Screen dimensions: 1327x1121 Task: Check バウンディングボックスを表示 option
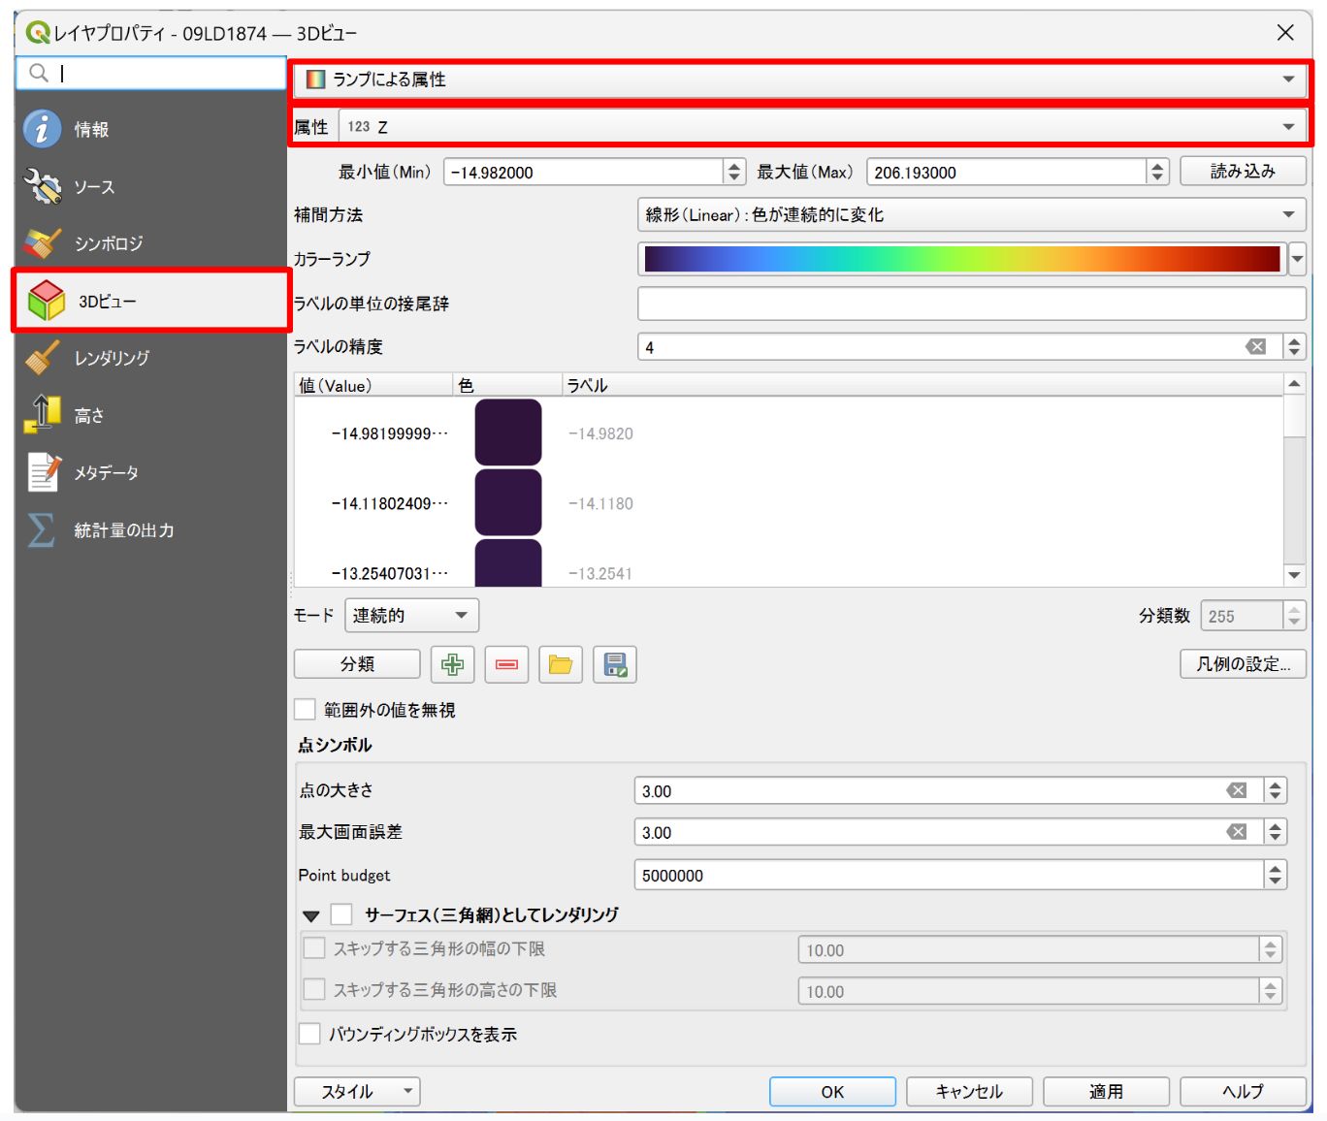point(309,1034)
